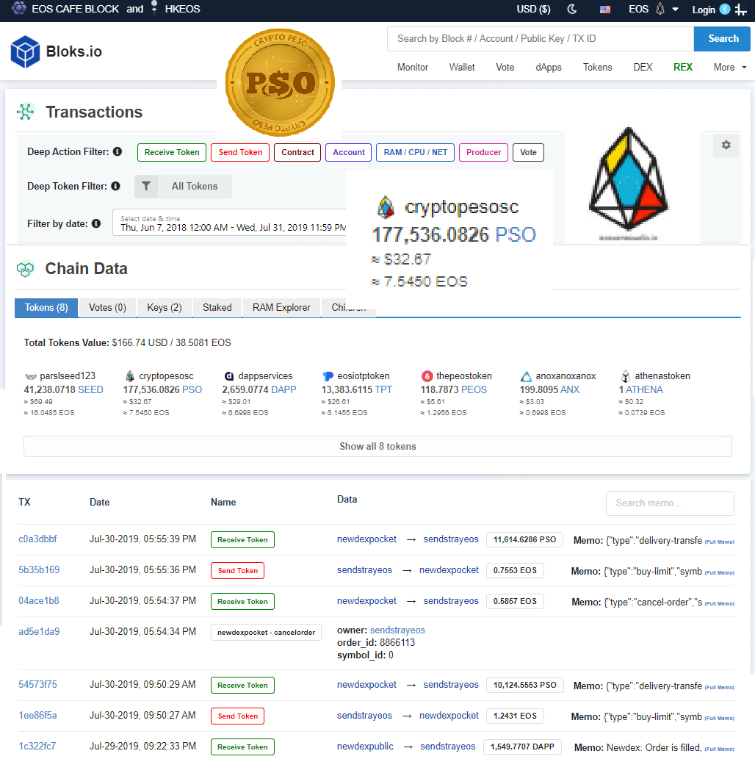Click info icon beside Deep Action Filter

(x=117, y=152)
